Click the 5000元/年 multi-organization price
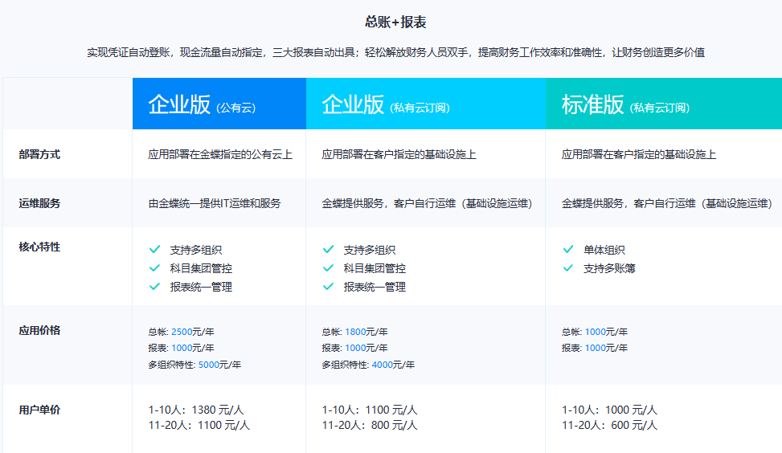Image resolution: width=782 pixels, height=453 pixels. pyautogui.click(x=219, y=365)
